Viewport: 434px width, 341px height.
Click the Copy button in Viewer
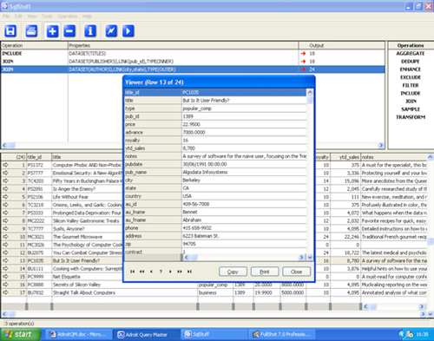tap(233, 272)
